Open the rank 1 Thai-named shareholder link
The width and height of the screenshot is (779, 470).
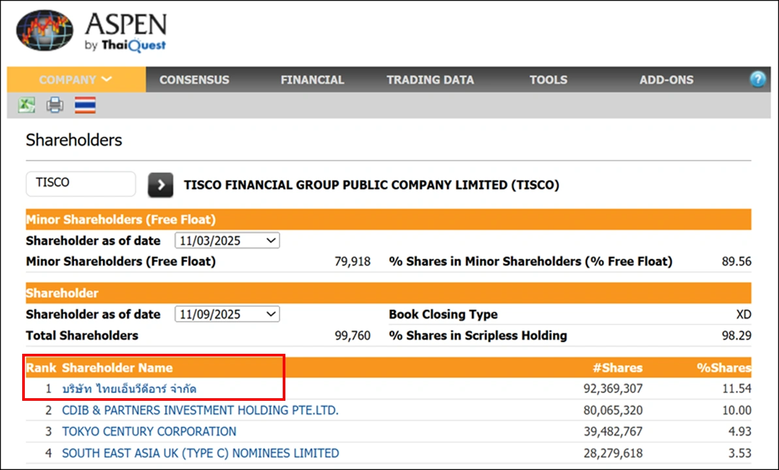tap(129, 389)
